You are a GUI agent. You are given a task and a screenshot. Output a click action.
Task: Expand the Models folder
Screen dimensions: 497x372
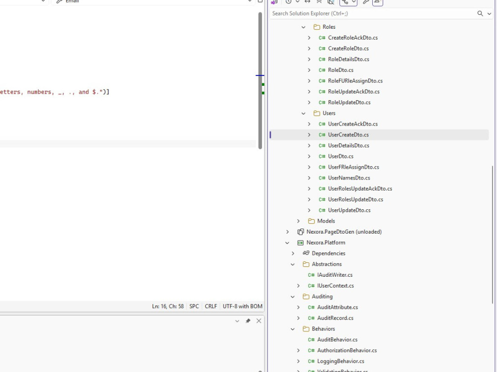(298, 221)
